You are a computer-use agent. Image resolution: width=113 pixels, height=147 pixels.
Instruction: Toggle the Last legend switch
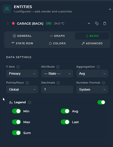coord(65,122)
